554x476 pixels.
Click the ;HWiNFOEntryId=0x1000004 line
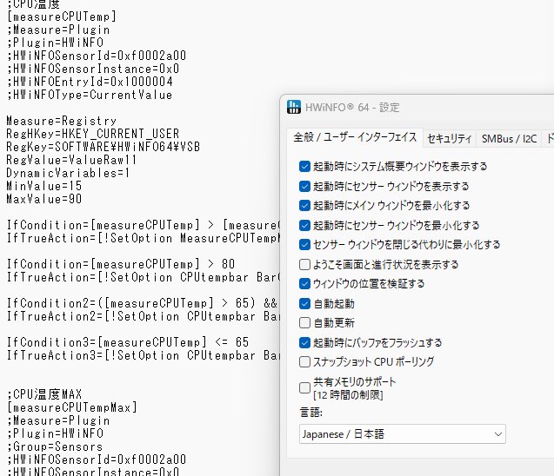click(x=90, y=82)
